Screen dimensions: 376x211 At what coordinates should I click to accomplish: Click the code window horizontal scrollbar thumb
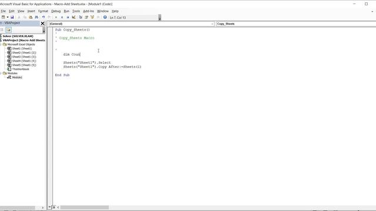pyautogui.click(x=85, y=207)
